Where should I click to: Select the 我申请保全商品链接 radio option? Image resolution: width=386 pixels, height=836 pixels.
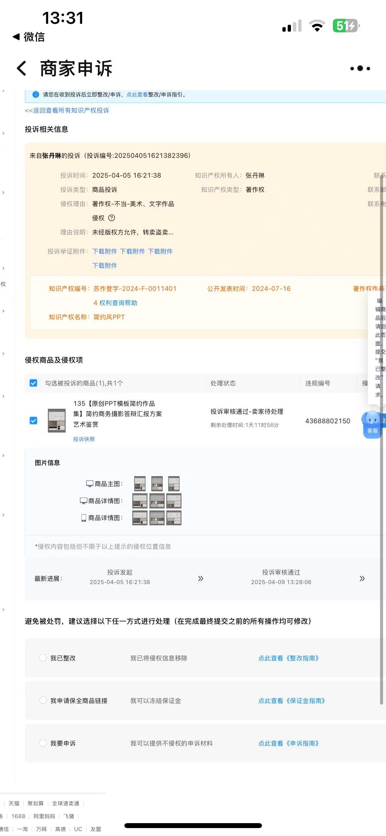click(43, 700)
